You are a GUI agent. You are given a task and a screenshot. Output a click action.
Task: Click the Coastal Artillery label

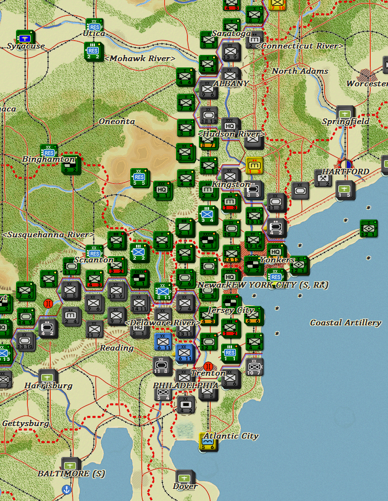[346, 323]
